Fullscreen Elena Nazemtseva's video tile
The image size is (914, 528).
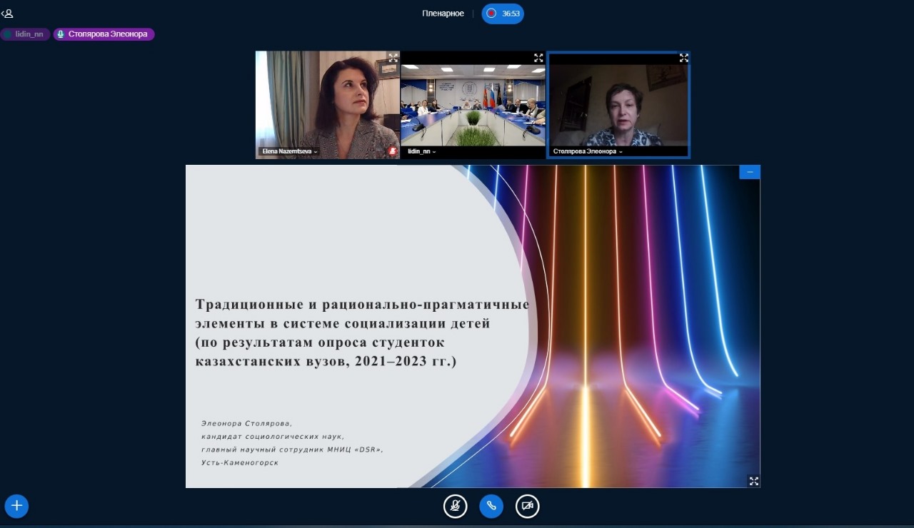tap(393, 58)
